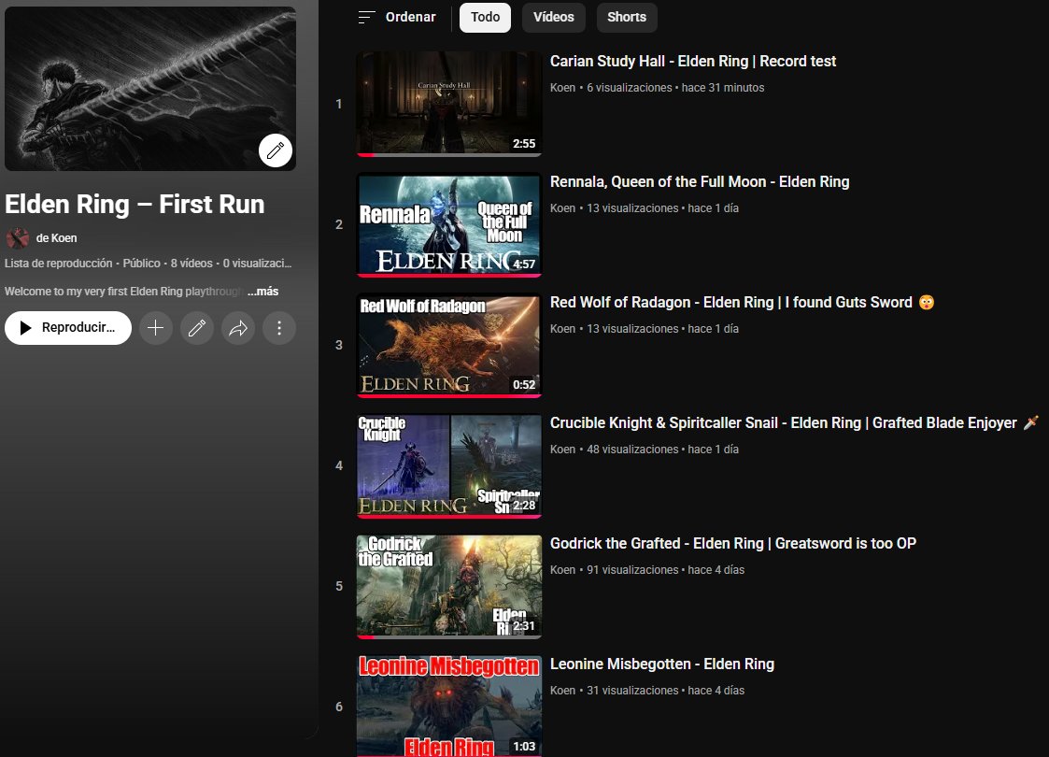Click the playlist cover artwork image
Screen dimensions: 1049x757
[150, 89]
